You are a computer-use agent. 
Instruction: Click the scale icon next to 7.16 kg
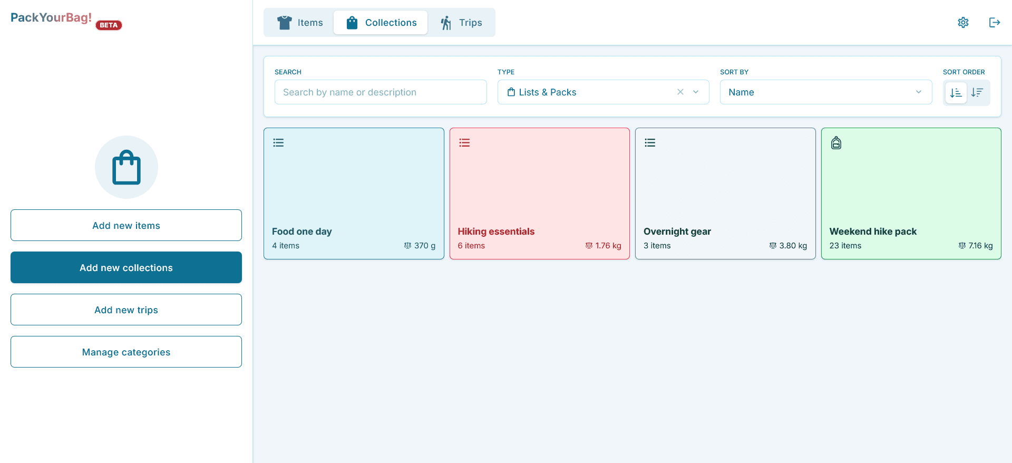pos(962,246)
